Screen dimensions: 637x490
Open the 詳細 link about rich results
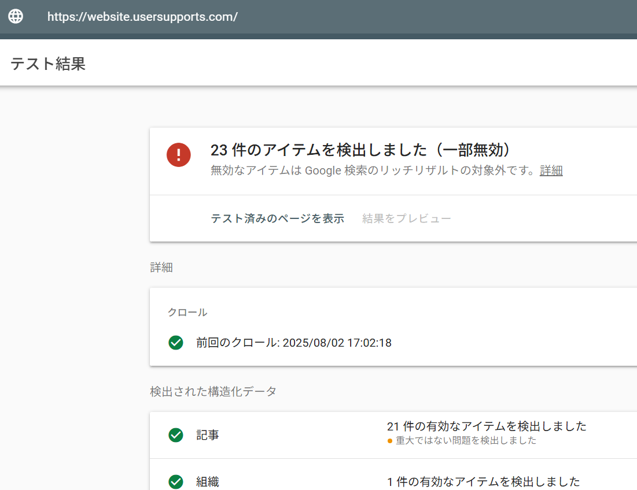pos(551,170)
